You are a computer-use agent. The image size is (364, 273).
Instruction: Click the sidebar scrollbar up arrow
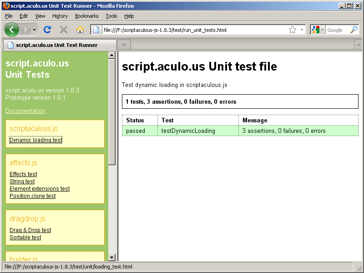point(111,55)
